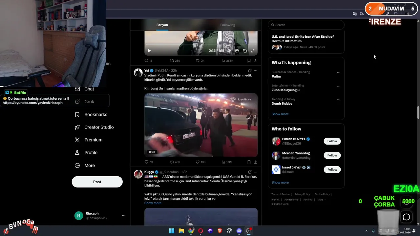Open the top video fullscreen icon

click(x=253, y=51)
